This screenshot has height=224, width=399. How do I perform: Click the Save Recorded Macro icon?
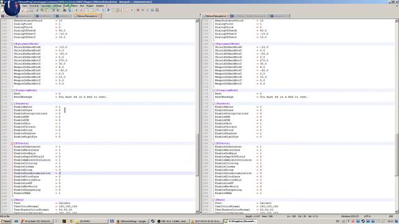tap(157, 10)
